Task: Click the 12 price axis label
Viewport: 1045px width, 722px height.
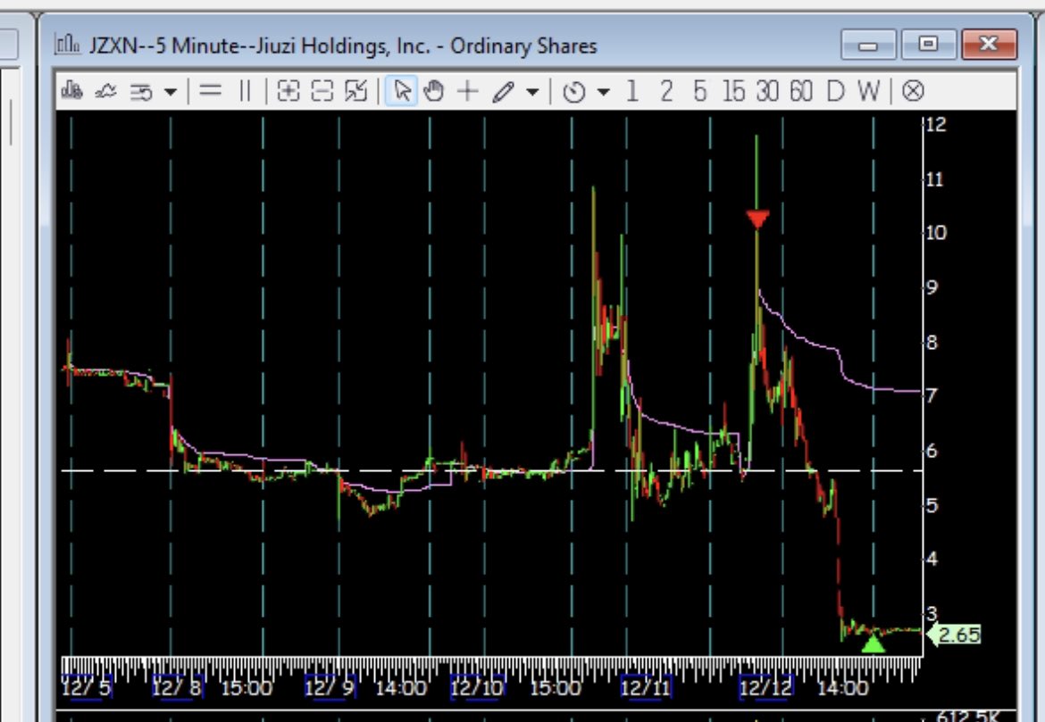Action: (x=936, y=125)
